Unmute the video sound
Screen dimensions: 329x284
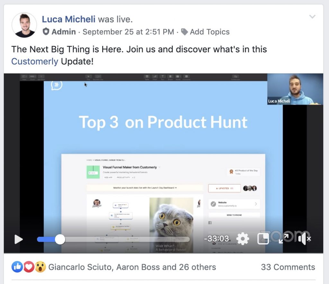point(305,239)
